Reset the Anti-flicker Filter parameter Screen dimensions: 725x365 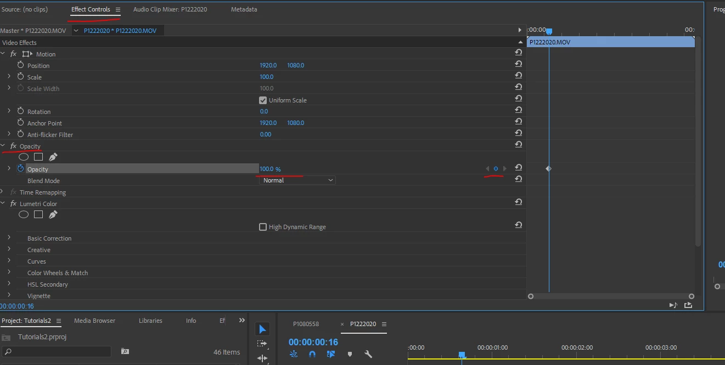tap(518, 133)
